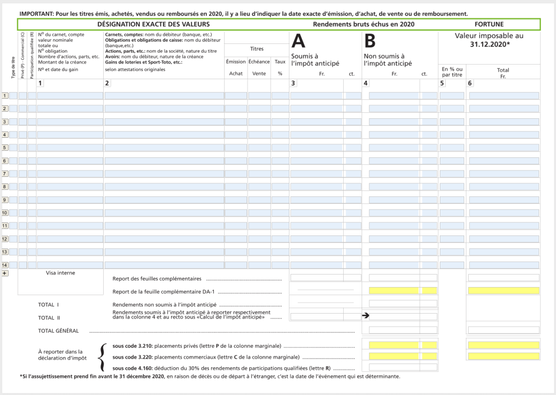Click yellow DA-1 report fortune field
The height and width of the screenshot is (395, 556).
click(504, 290)
